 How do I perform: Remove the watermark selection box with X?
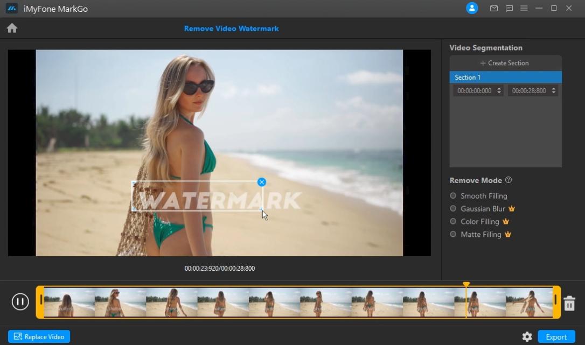(262, 182)
